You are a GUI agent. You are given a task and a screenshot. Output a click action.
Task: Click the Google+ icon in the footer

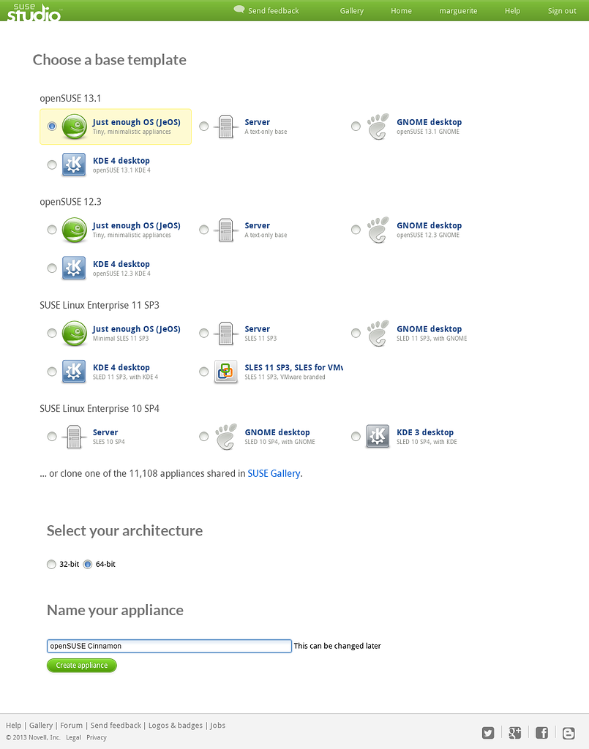pyautogui.click(x=514, y=732)
